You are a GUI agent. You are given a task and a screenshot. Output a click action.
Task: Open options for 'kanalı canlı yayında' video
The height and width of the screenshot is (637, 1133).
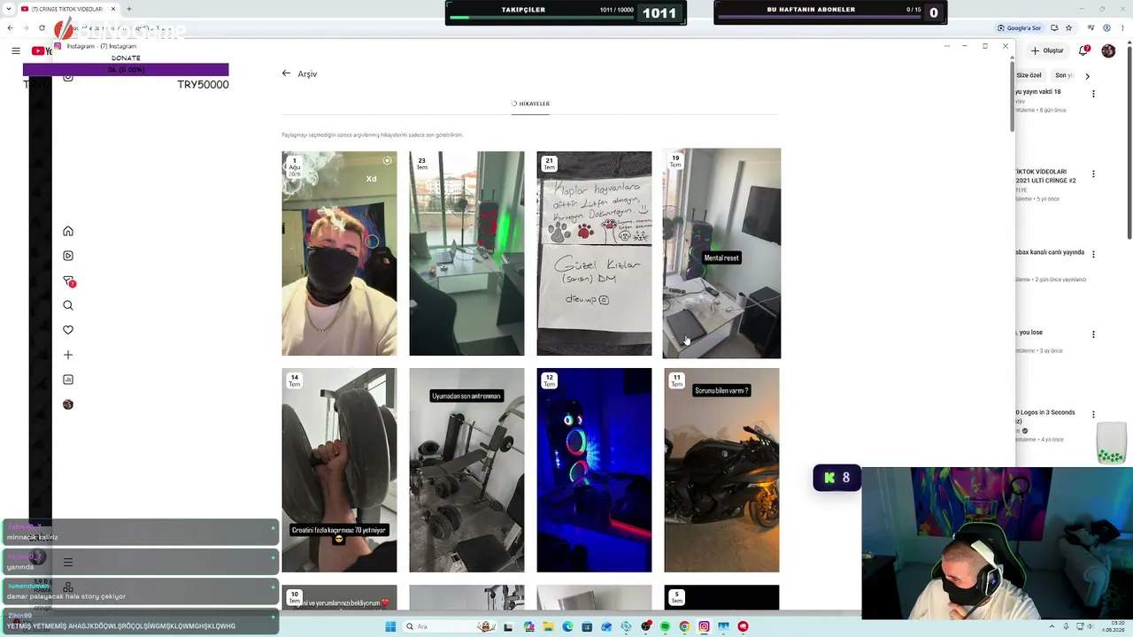[1093, 254]
